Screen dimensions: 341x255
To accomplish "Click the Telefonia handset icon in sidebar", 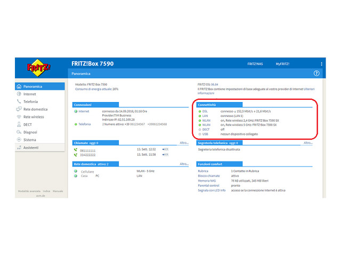I will [x=19, y=101].
